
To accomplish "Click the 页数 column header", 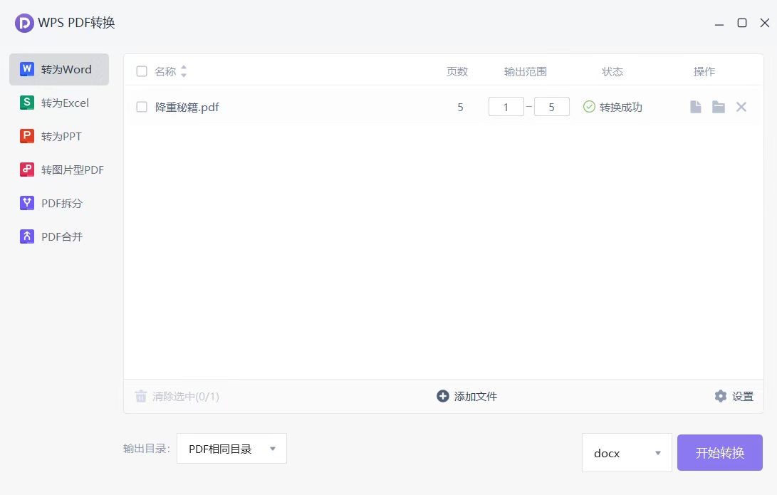I will (x=457, y=71).
